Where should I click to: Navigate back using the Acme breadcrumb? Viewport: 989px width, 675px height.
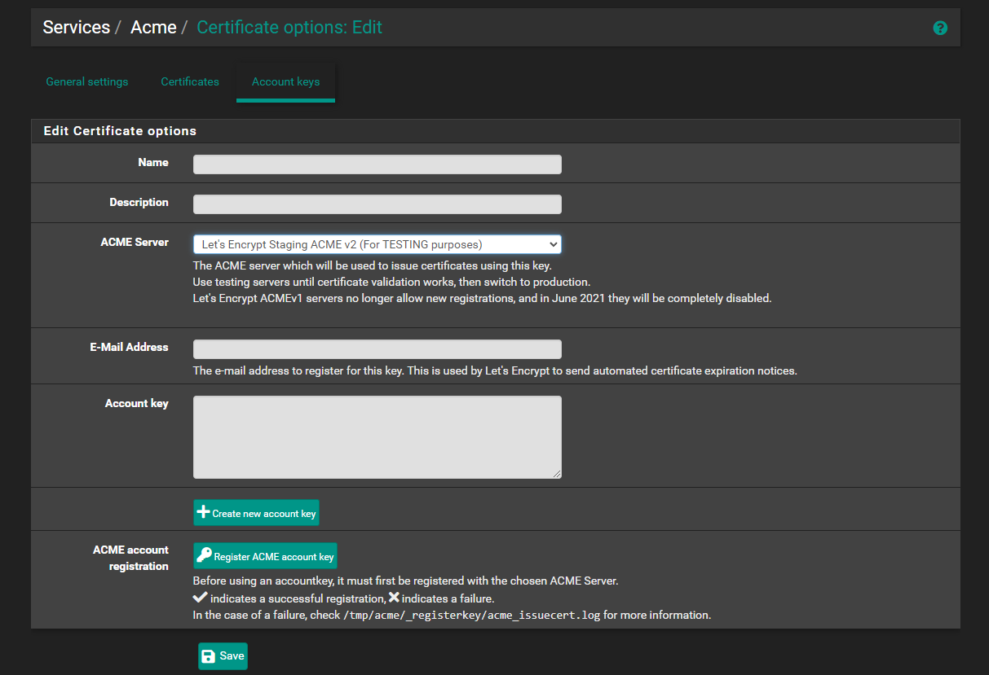point(153,27)
